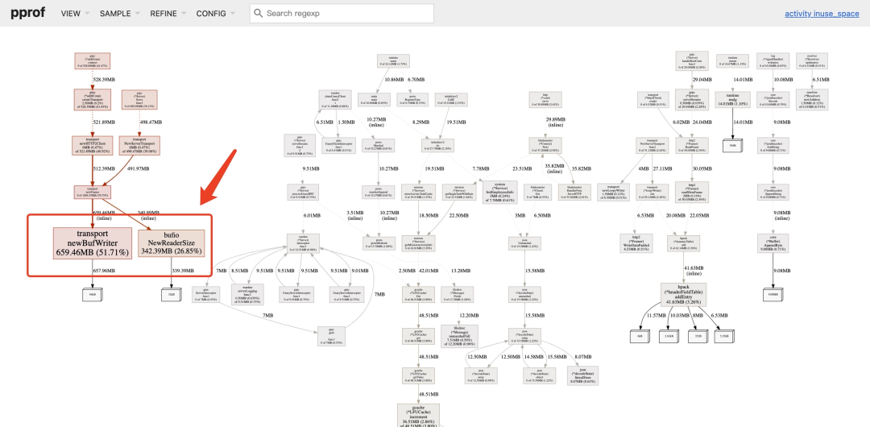The image size is (870, 427).
Task: Click the 13.28MB edge label
Action: tap(460, 271)
